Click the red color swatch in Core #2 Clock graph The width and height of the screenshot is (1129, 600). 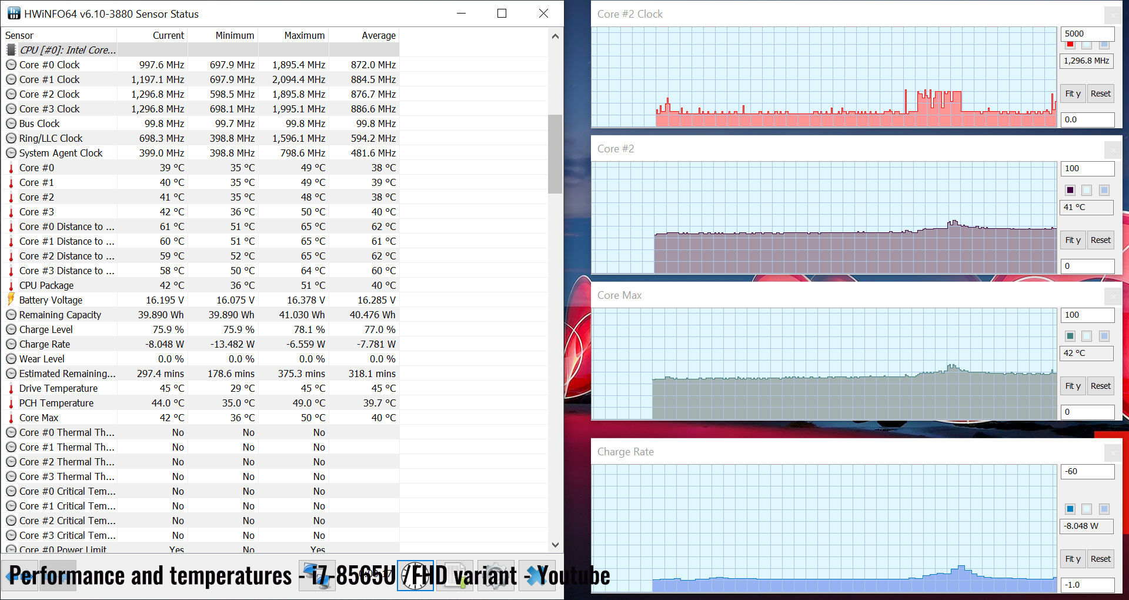point(1070,45)
